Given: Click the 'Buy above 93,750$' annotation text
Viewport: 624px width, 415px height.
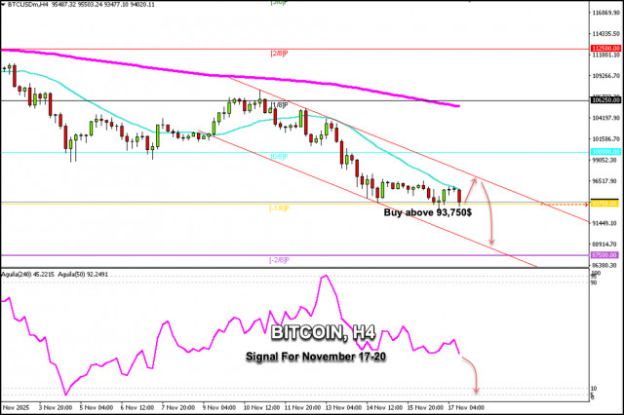Looking at the screenshot, I should (428, 212).
